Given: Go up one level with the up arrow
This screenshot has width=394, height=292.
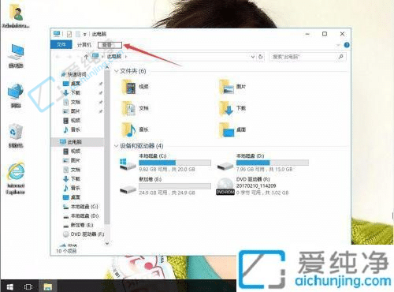Looking at the screenshot, I should 86,56.
